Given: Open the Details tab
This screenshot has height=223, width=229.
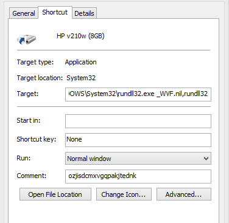Looking at the screenshot, I should click(x=84, y=13).
